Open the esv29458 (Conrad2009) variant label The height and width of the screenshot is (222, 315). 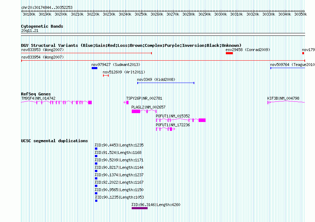[248, 50]
